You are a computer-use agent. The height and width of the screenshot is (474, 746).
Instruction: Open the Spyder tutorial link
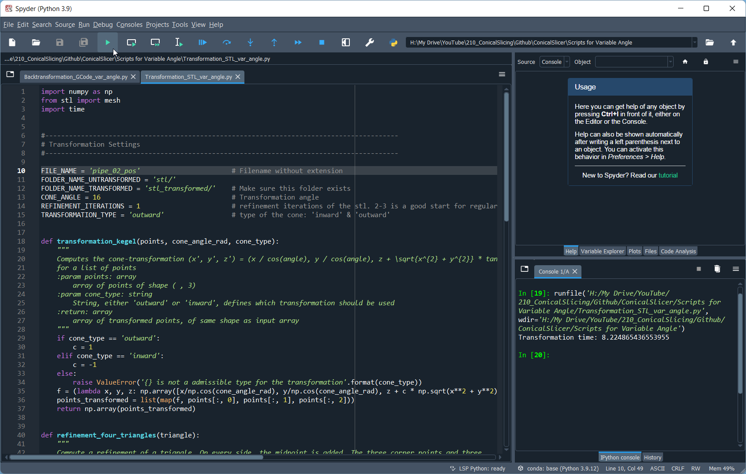click(x=668, y=175)
